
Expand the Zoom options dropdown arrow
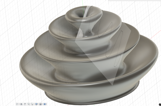point(34,104)
